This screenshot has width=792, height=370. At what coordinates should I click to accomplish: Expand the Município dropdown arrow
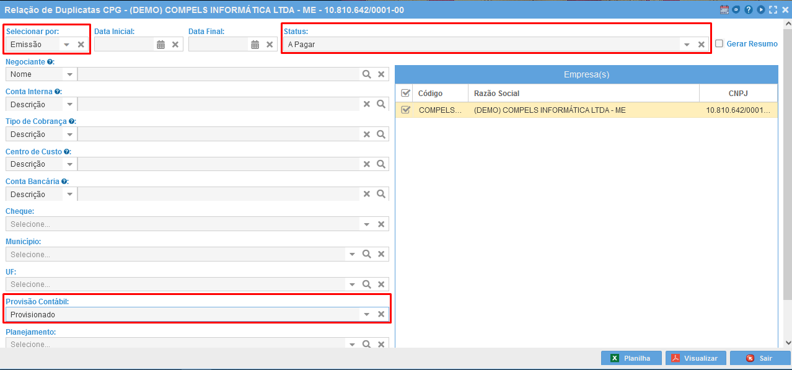point(352,254)
